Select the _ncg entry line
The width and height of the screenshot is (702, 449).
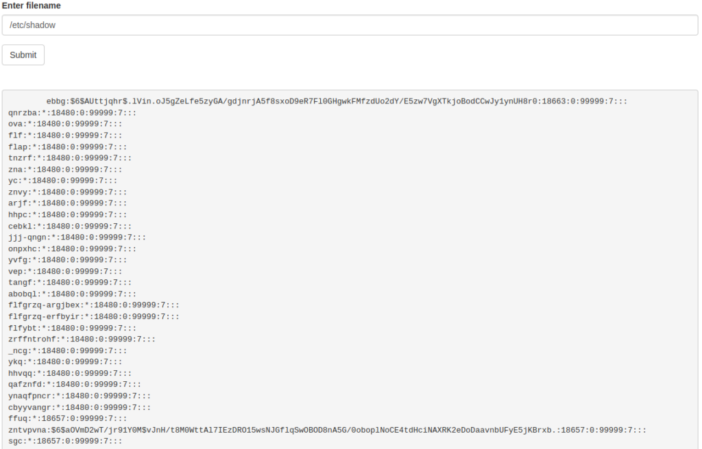[x=68, y=351]
